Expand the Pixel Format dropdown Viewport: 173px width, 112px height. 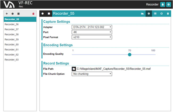pos(92,37)
